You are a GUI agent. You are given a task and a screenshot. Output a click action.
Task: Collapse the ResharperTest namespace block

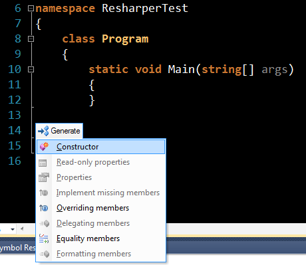tap(31, 9)
